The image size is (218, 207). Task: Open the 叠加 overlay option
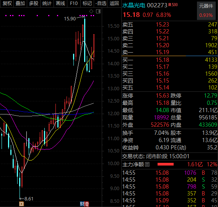click(20, 3)
